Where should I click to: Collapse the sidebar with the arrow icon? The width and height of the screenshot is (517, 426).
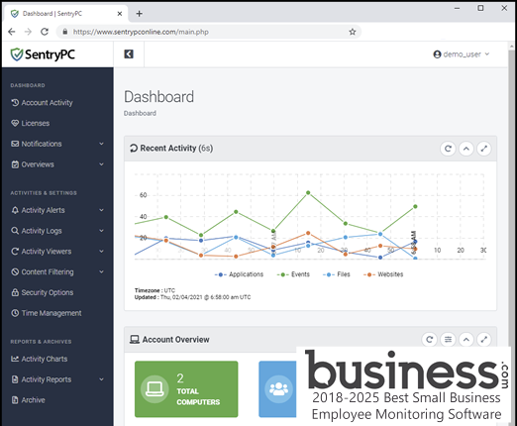coord(129,54)
